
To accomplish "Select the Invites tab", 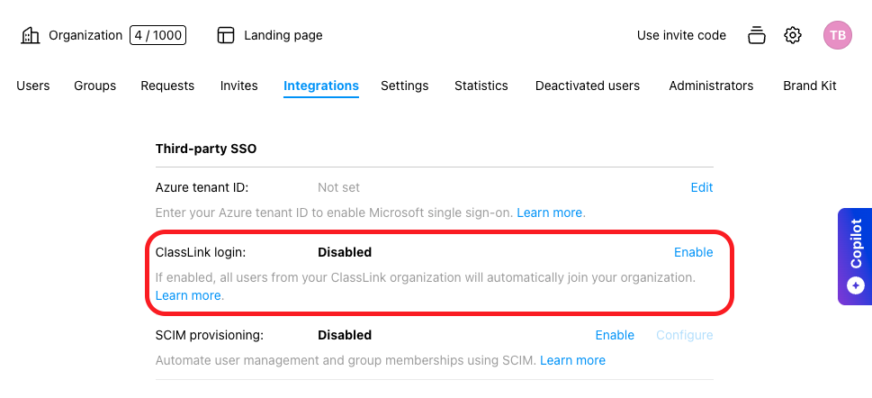I will (x=239, y=86).
